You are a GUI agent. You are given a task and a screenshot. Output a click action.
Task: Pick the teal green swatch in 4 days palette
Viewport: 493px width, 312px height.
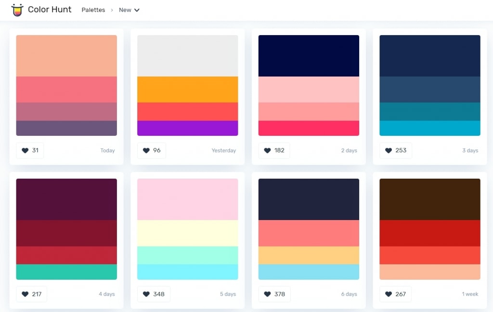[x=66, y=272]
